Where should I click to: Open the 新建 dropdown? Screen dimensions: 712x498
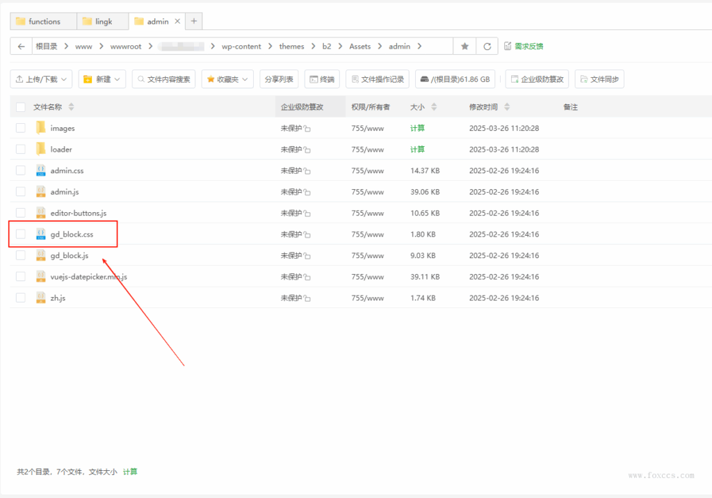tap(102, 79)
